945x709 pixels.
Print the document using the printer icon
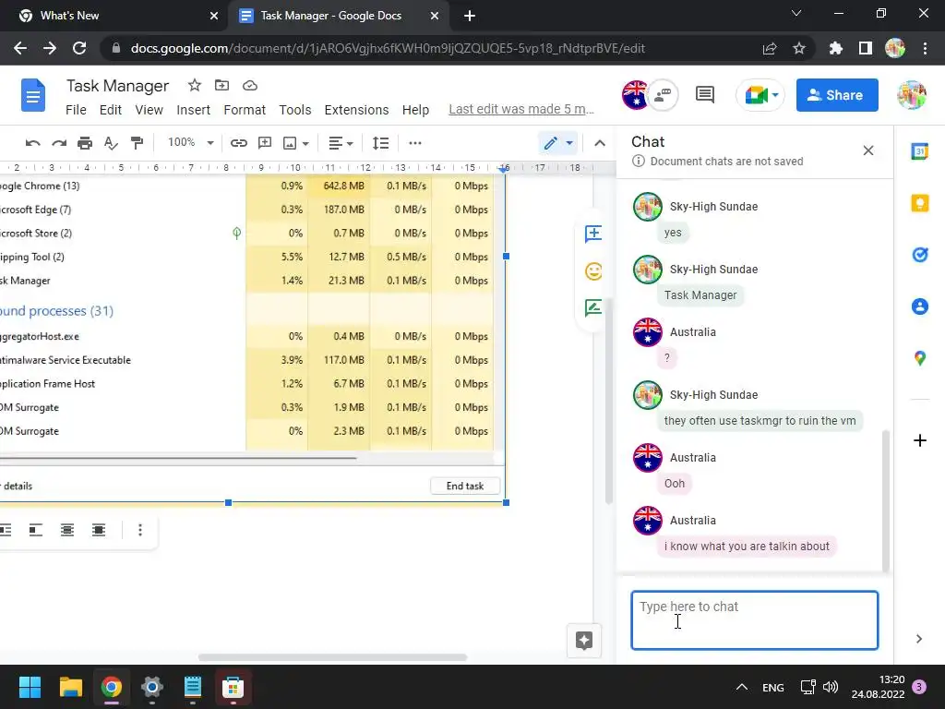[x=85, y=143]
